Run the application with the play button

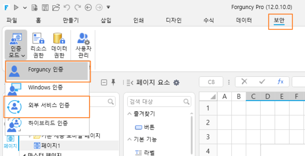point(16,7)
